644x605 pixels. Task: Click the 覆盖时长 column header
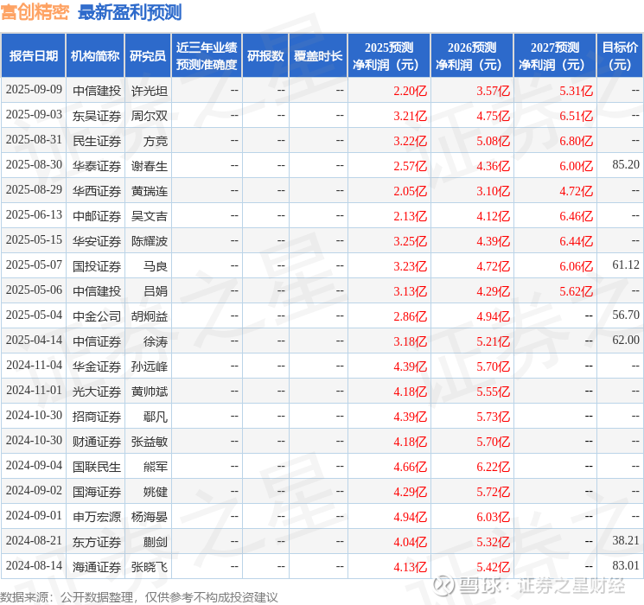click(318, 56)
